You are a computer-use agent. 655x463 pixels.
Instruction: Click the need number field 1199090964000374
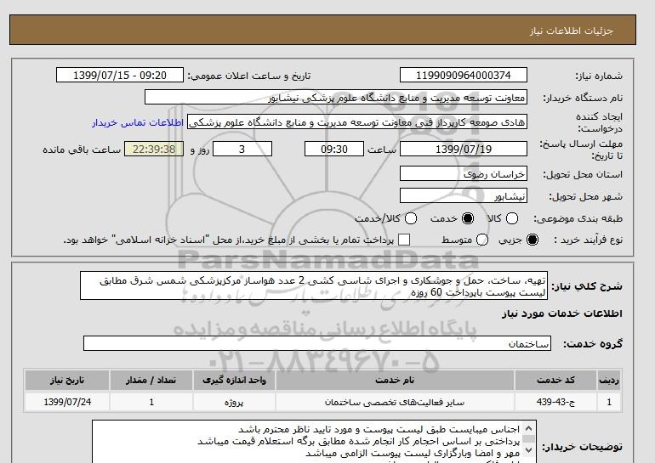tap(464, 75)
